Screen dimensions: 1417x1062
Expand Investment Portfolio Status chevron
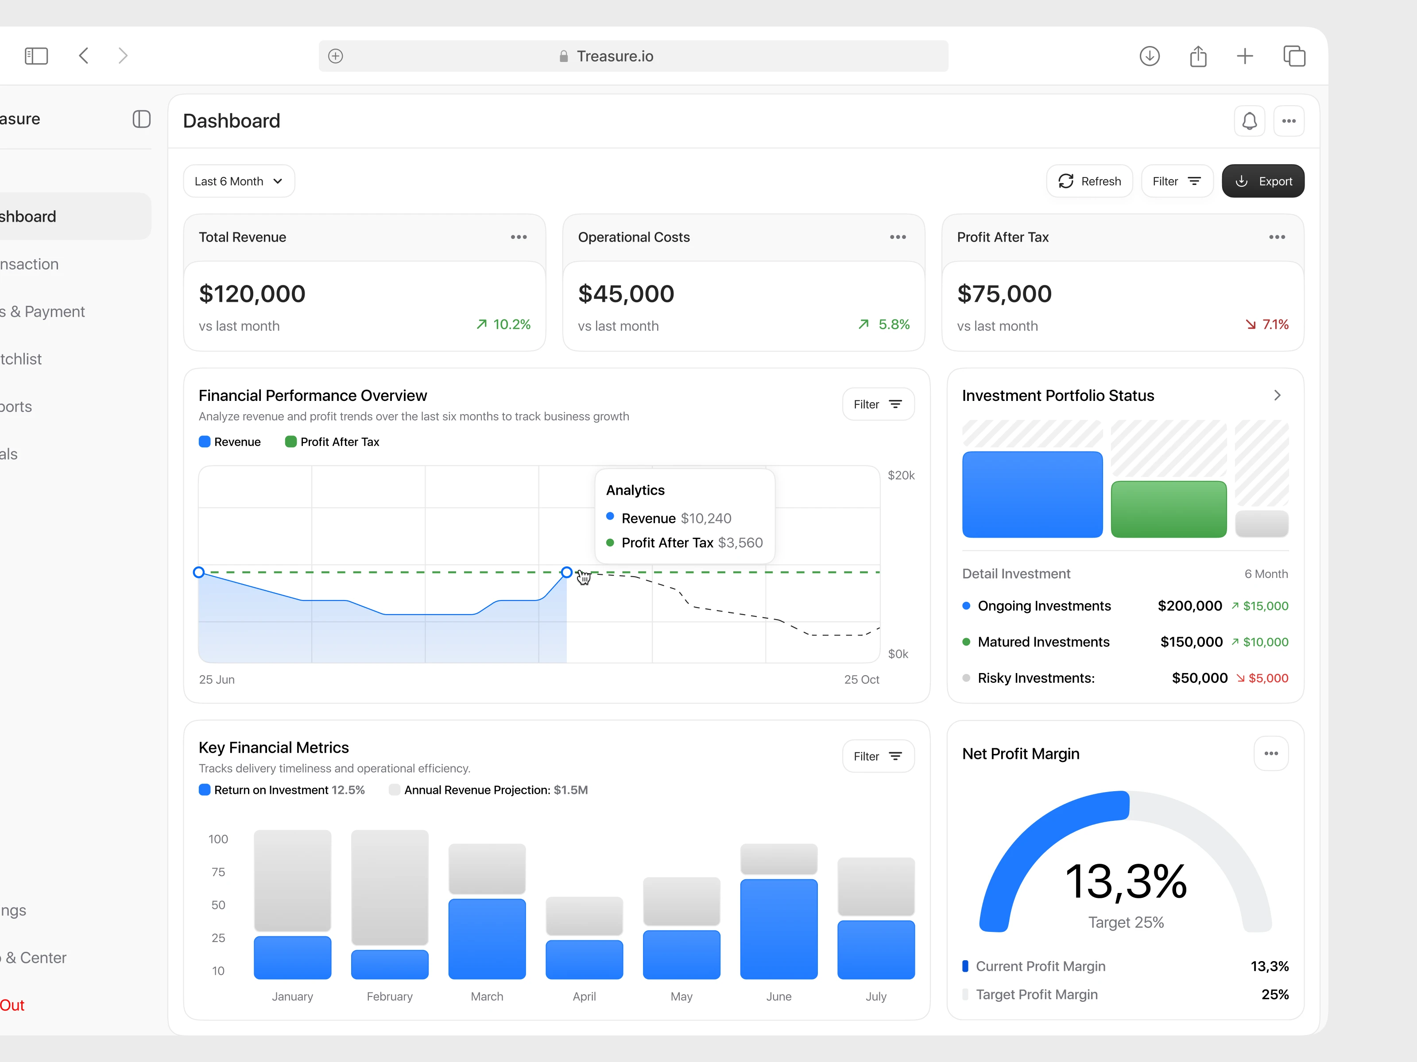[1277, 396]
